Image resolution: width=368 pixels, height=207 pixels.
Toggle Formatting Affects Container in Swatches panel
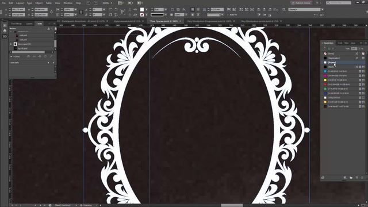(x=329, y=48)
